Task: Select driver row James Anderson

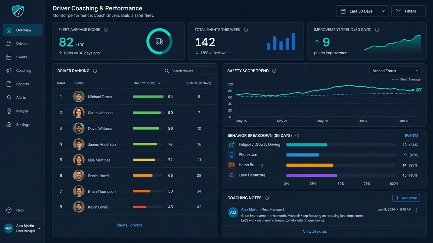Action: point(135,144)
